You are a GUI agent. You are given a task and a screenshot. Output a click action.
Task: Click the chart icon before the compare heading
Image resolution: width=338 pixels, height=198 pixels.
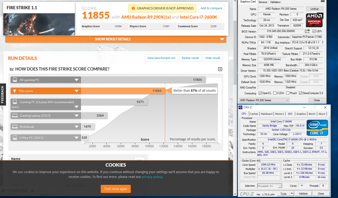pyautogui.click(x=12, y=69)
